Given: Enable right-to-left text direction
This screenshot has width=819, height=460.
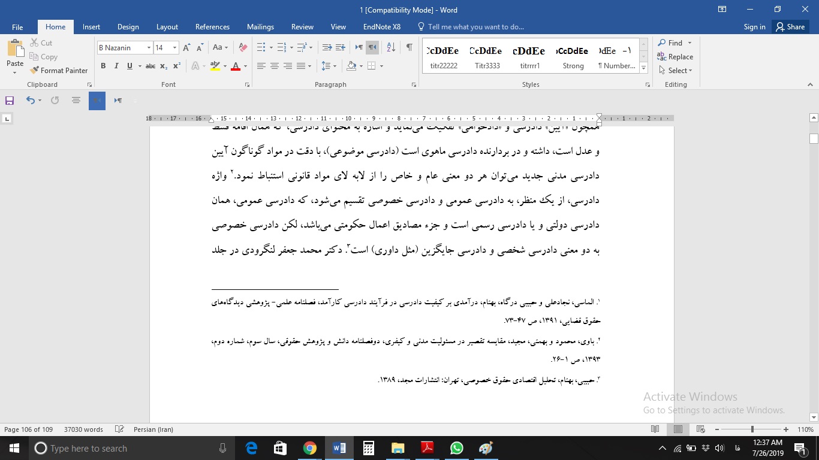Looking at the screenshot, I should 372,46.
